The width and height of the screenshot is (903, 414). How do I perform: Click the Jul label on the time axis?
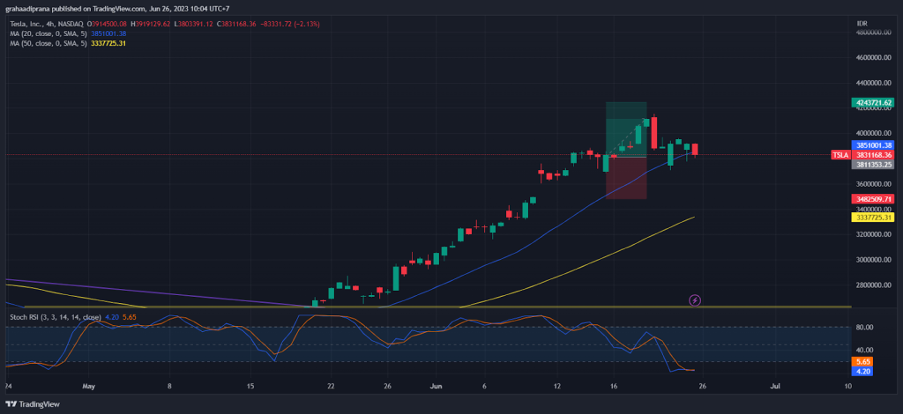click(x=775, y=386)
